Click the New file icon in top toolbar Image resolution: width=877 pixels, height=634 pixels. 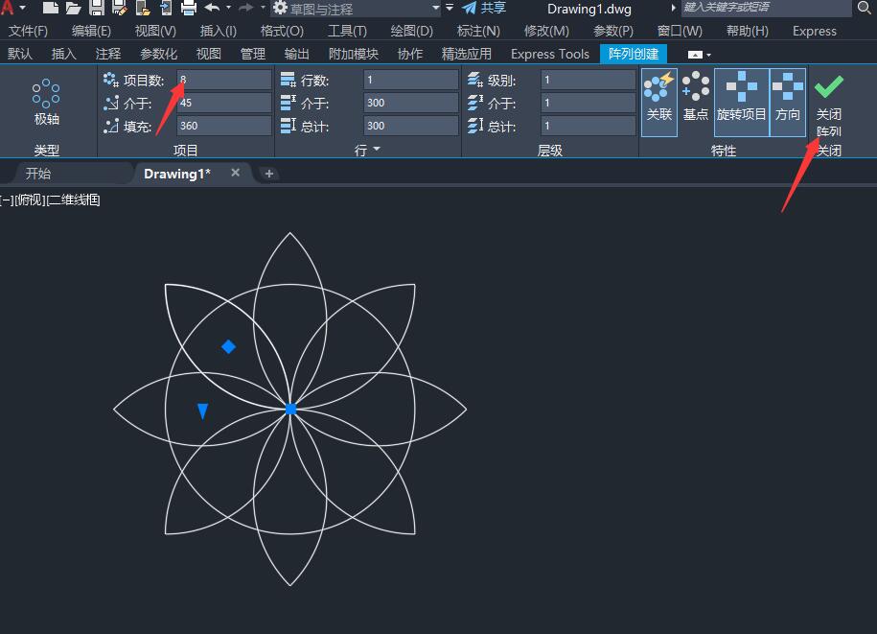(51, 9)
